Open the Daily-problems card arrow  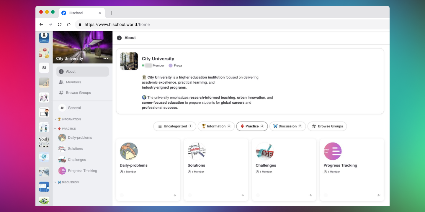coord(175,195)
